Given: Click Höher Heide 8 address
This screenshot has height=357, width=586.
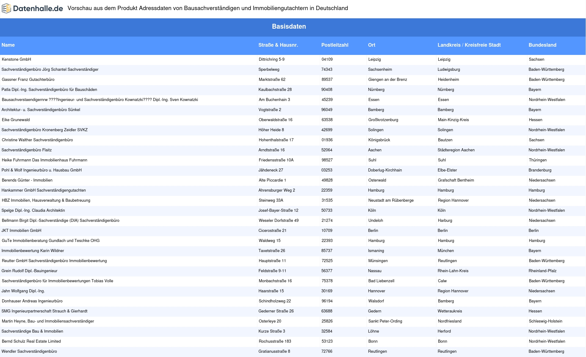Looking at the screenshot, I should coord(271,130).
